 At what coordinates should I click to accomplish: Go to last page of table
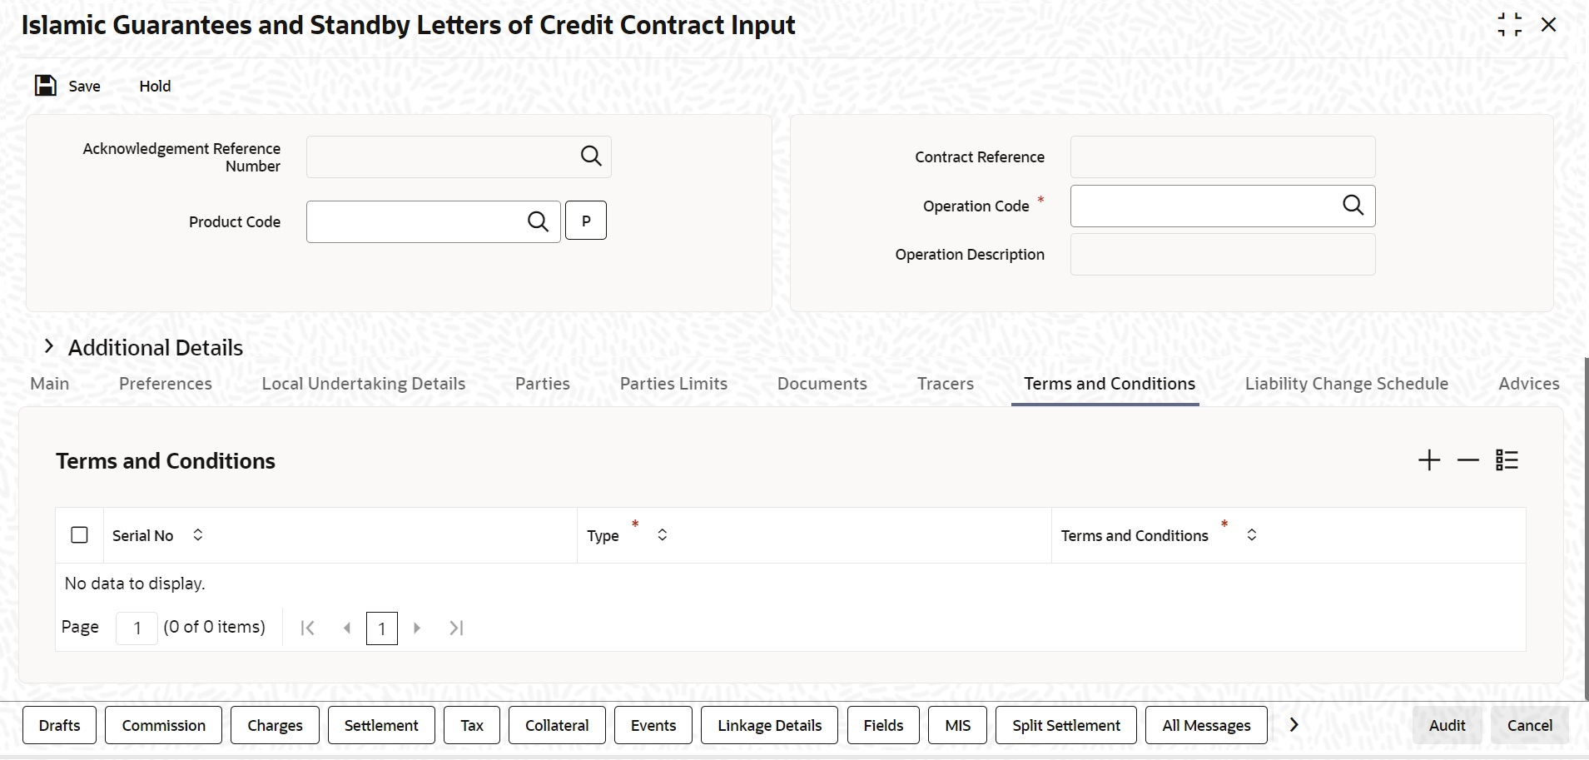click(x=456, y=628)
